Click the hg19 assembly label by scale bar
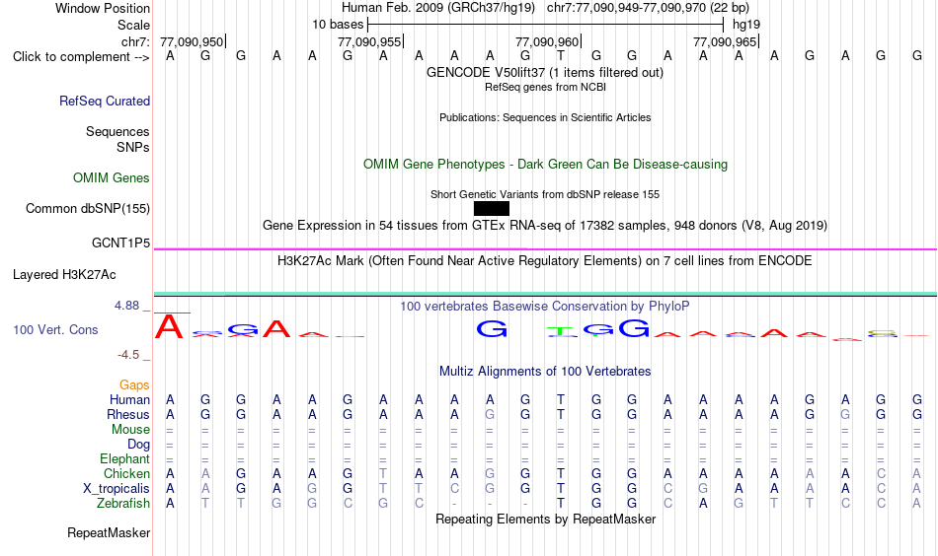938x556 pixels. point(746,25)
